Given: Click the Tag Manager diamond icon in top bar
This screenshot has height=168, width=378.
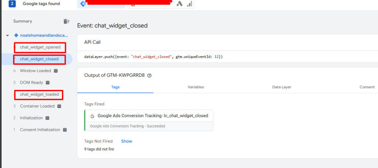Looking at the screenshot, I should click(82, 4).
